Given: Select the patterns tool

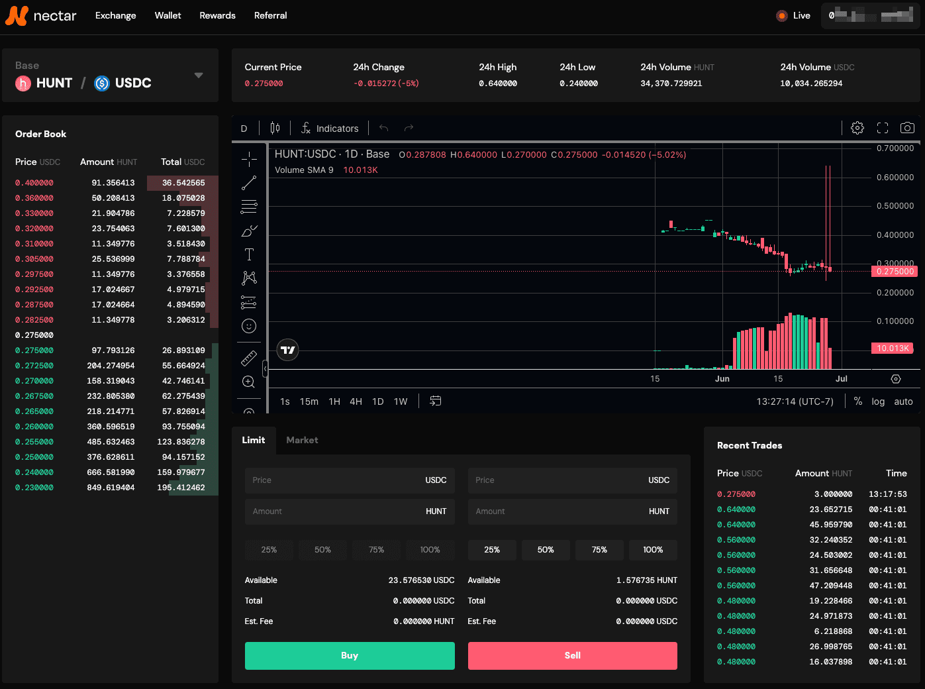Looking at the screenshot, I should 249,278.
